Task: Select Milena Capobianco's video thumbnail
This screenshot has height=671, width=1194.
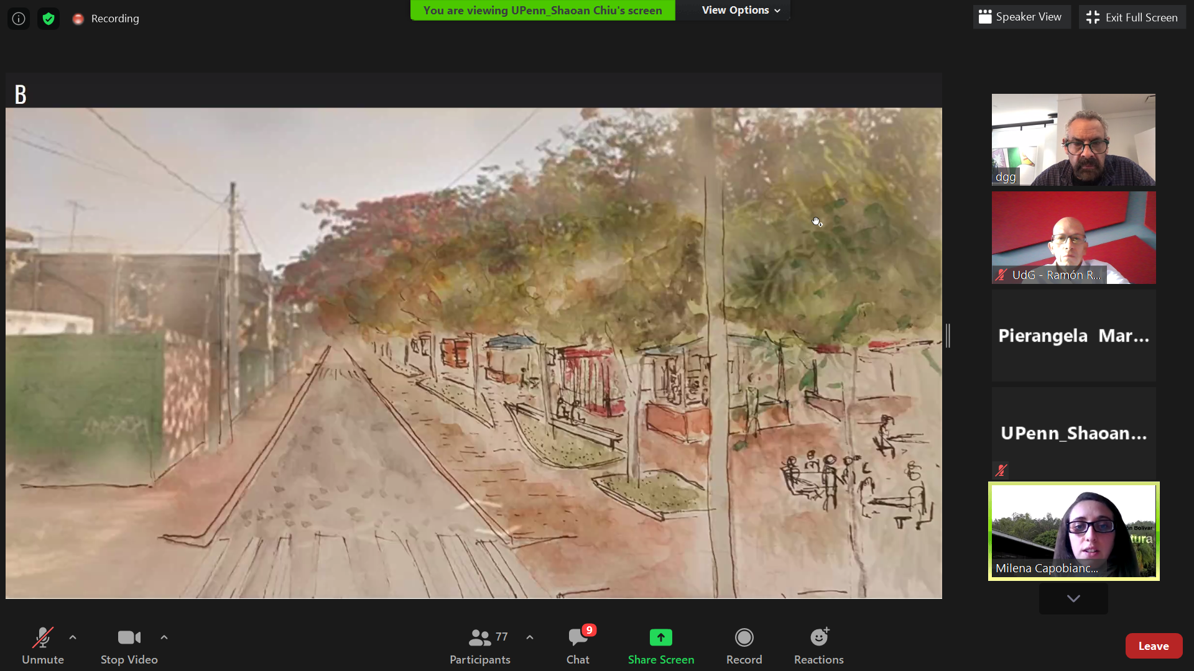Action: [1073, 531]
